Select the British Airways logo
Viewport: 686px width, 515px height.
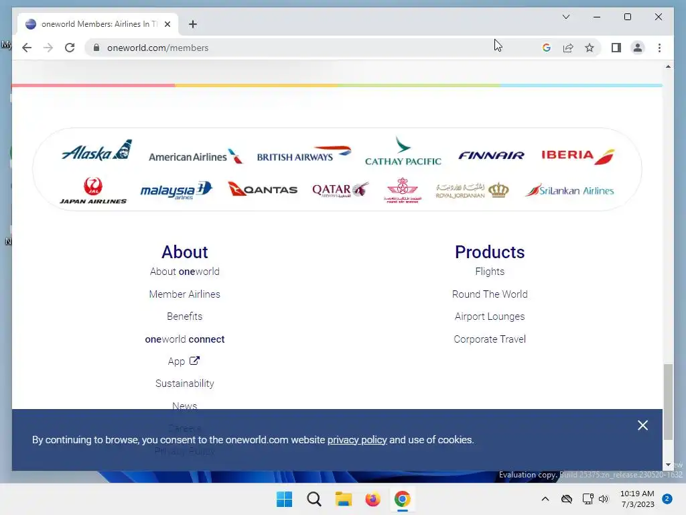(304, 154)
